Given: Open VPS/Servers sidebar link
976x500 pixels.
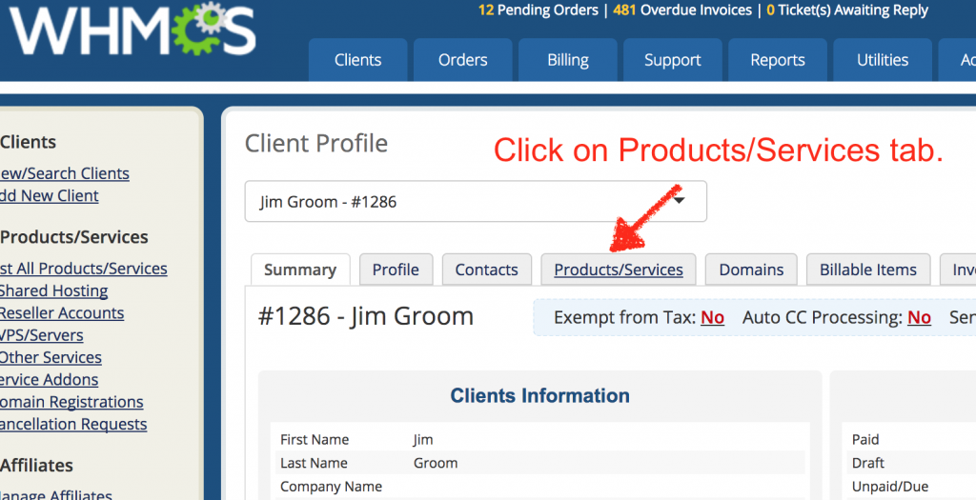Looking at the screenshot, I should point(41,335).
